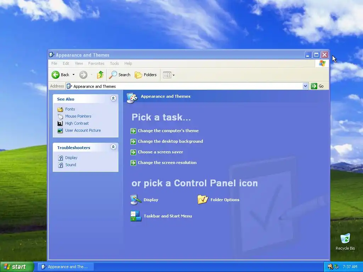Maximize the Appearance and Themes window
Viewport: 363px width, 272px height.
coord(316,55)
